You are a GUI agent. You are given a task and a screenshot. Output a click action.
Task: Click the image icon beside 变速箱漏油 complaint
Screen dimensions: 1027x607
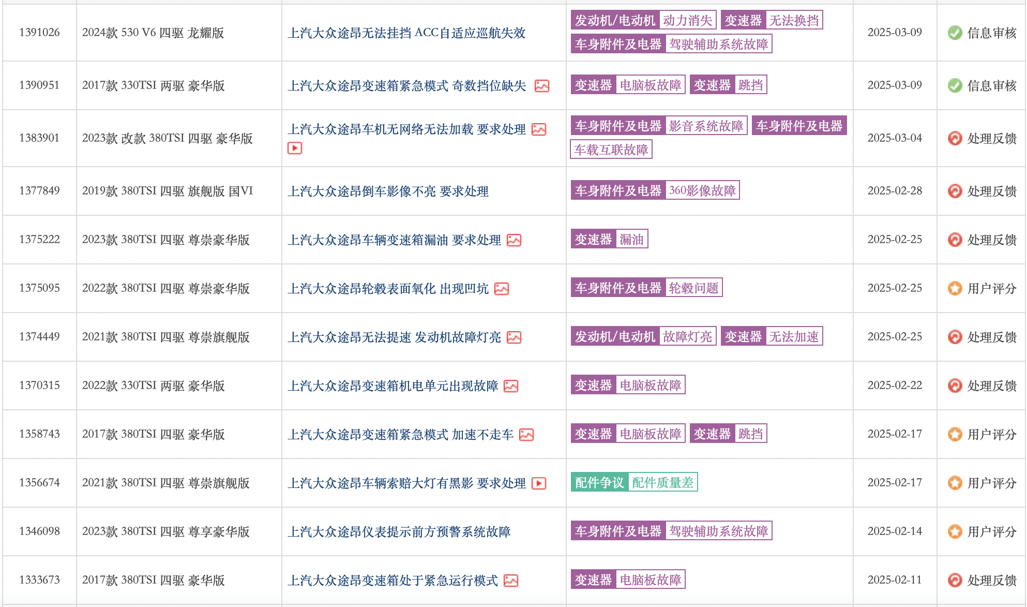[x=514, y=240]
